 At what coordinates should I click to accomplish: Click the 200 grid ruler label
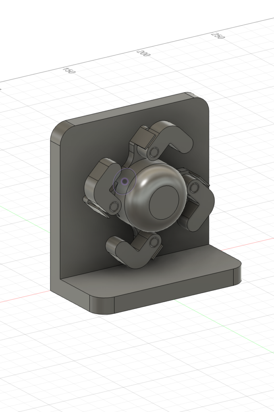(x=143, y=53)
